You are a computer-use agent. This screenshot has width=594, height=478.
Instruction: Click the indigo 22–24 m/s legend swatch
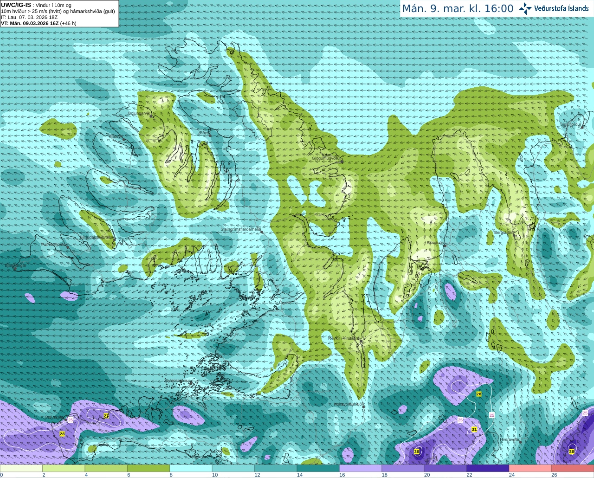click(488, 468)
